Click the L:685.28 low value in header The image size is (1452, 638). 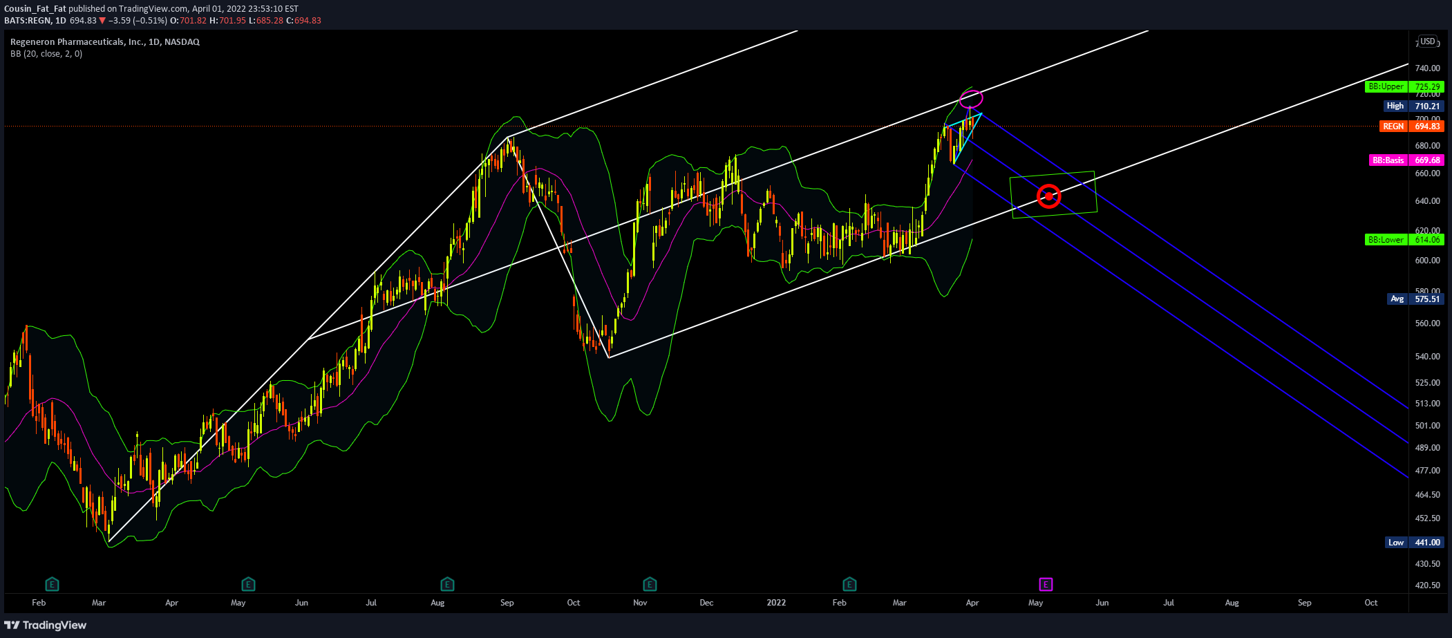coord(267,21)
